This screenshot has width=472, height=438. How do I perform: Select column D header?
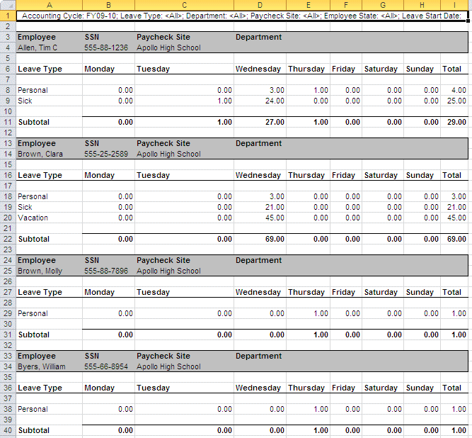point(260,5)
